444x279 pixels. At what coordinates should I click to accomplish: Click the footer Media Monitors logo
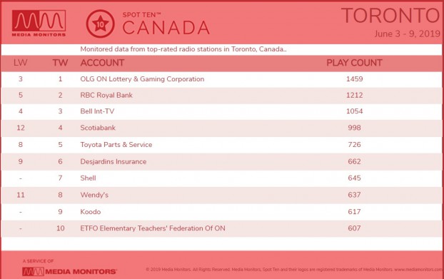[69, 271]
